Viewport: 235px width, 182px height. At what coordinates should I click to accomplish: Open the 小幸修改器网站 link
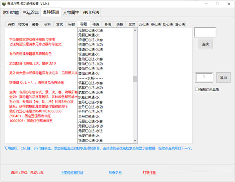click(x=71, y=172)
